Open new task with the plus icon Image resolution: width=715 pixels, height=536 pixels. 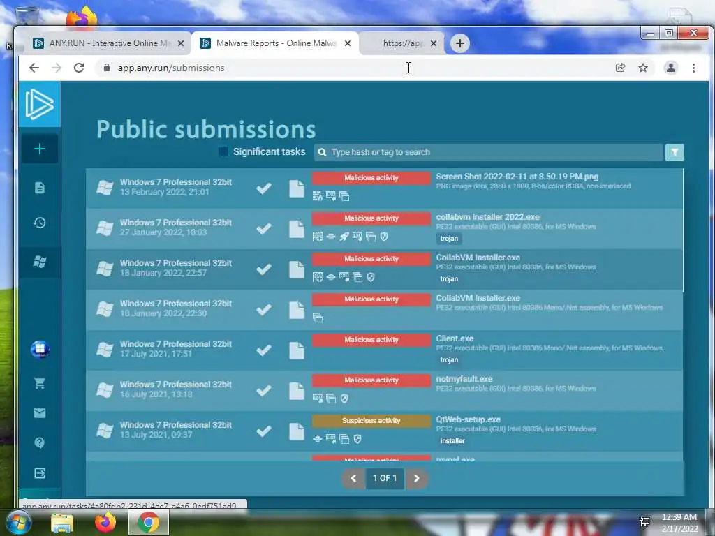tap(40, 149)
